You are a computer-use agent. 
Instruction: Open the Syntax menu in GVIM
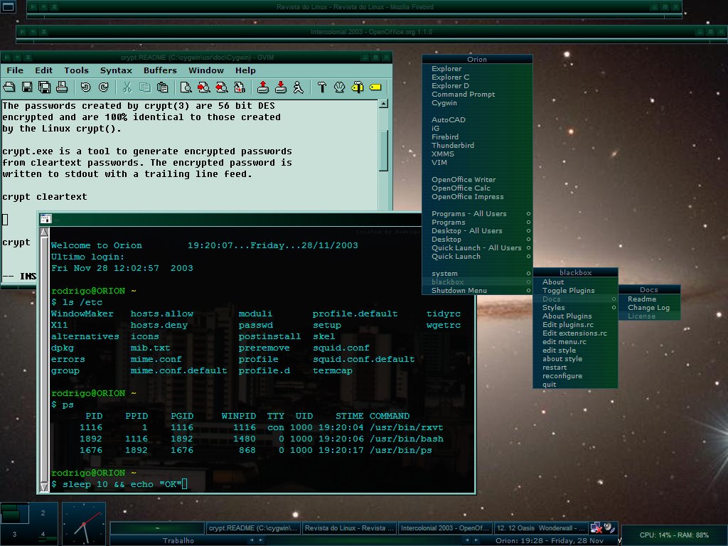(x=116, y=70)
